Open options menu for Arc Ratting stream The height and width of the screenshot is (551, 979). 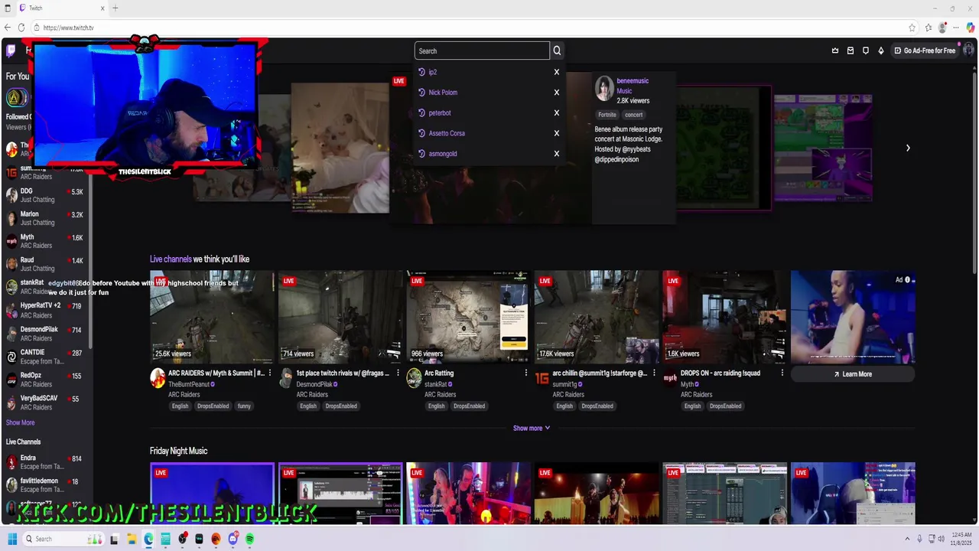point(525,373)
